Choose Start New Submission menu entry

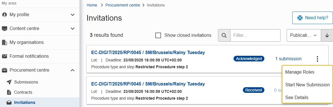[307, 85]
